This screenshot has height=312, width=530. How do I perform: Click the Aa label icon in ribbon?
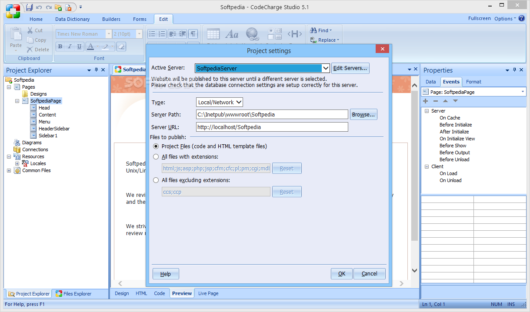pos(232,34)
